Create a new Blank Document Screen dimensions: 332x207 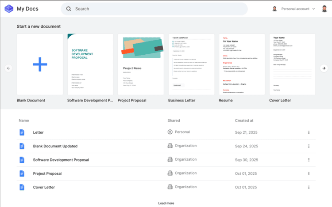click(40, 64)
